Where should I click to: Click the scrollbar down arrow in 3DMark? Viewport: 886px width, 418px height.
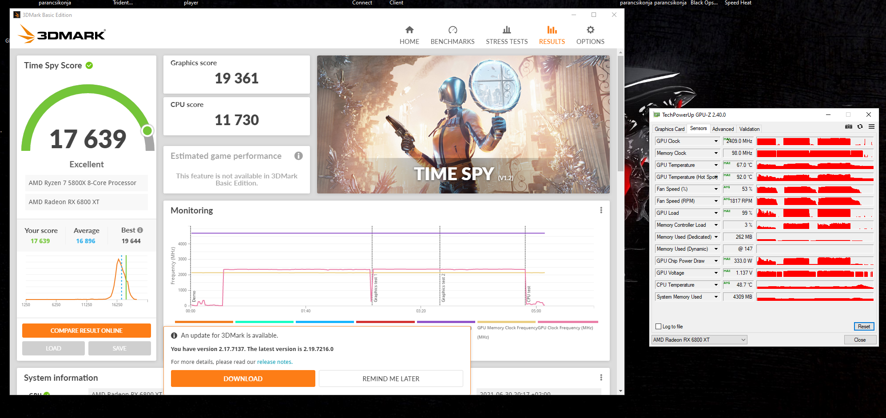click(620, 391)
